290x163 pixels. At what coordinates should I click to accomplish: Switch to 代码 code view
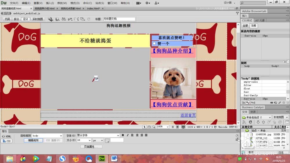click(x=8, y=19)
